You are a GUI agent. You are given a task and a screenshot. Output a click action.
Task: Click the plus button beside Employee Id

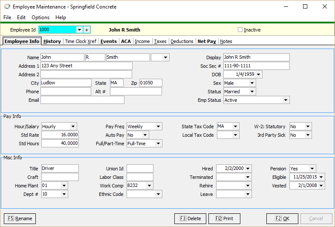tap(87, 30)
